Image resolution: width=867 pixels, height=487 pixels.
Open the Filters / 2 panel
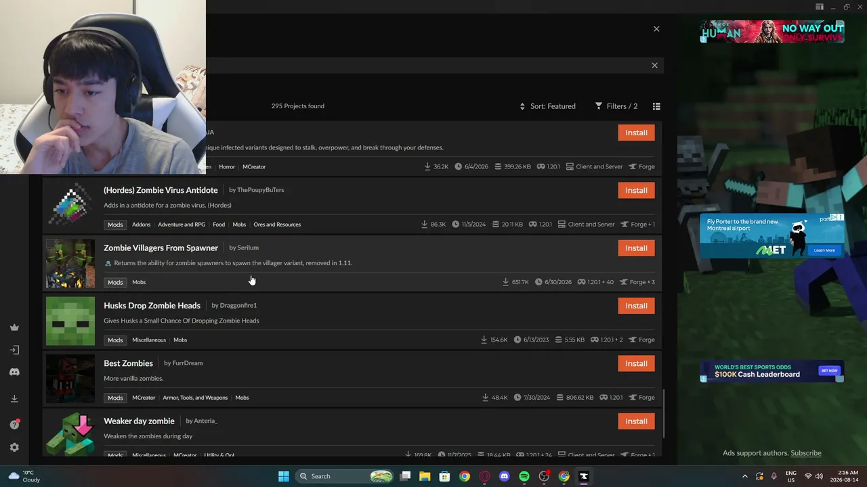[x=616, y=106]
